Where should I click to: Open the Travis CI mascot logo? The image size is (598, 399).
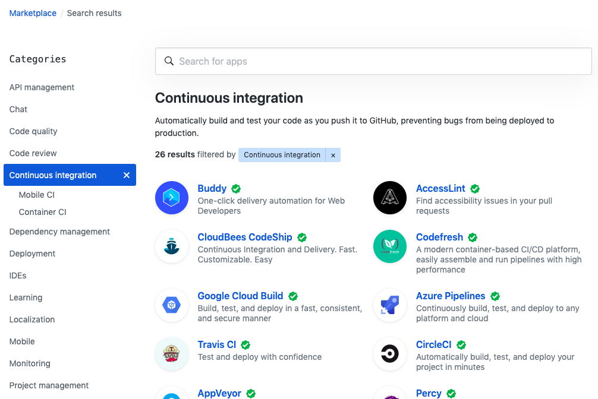click(x=172, y=354)
